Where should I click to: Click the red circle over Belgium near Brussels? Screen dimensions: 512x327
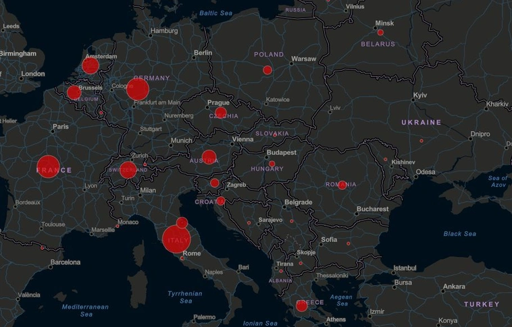[x=74, y=92]
